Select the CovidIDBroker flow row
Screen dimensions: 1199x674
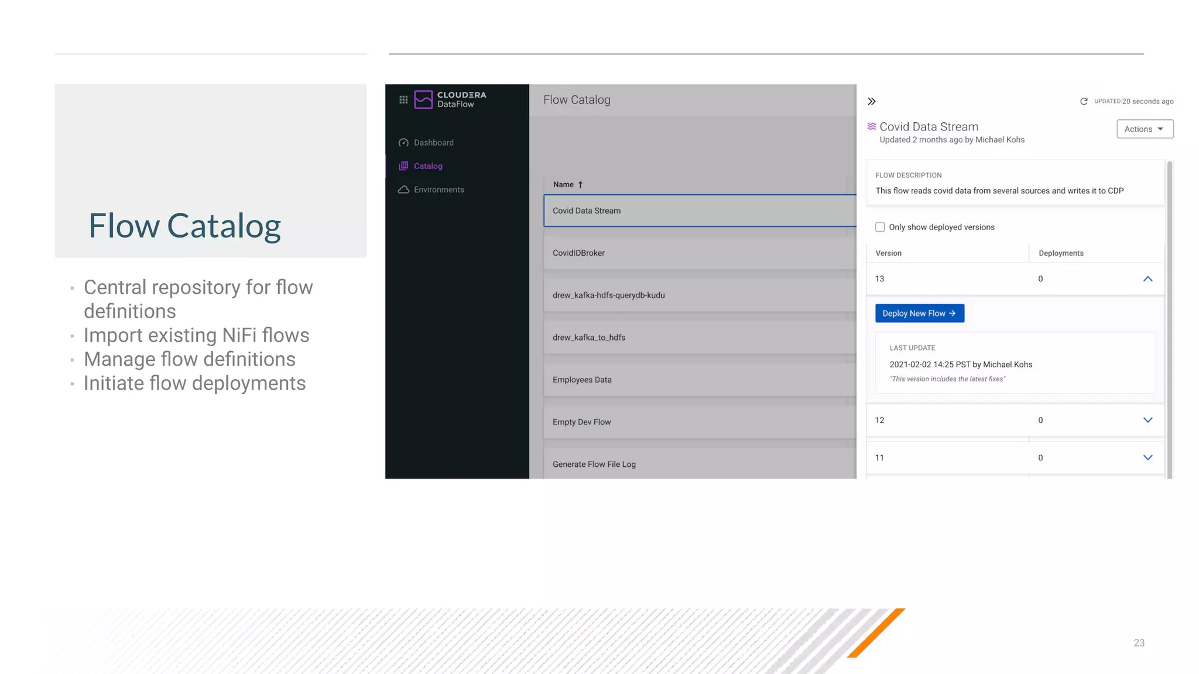(x=697, y=253)
